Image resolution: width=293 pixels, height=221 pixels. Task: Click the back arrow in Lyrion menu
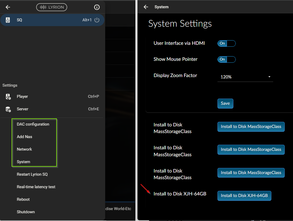coord(8,7)
